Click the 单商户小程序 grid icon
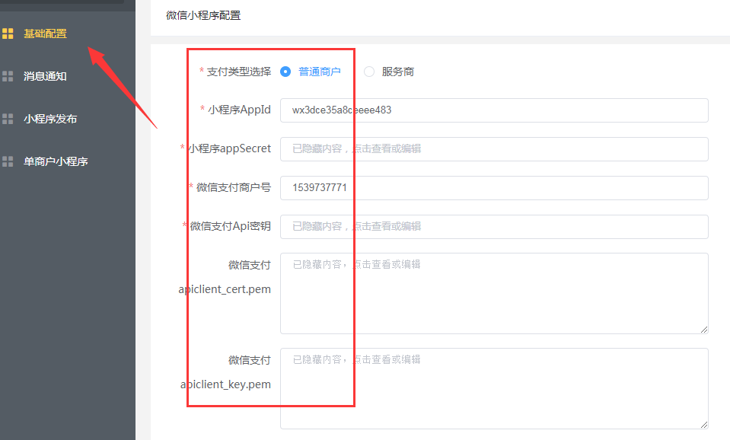The image size is (730, 440). tap(8, 161)
